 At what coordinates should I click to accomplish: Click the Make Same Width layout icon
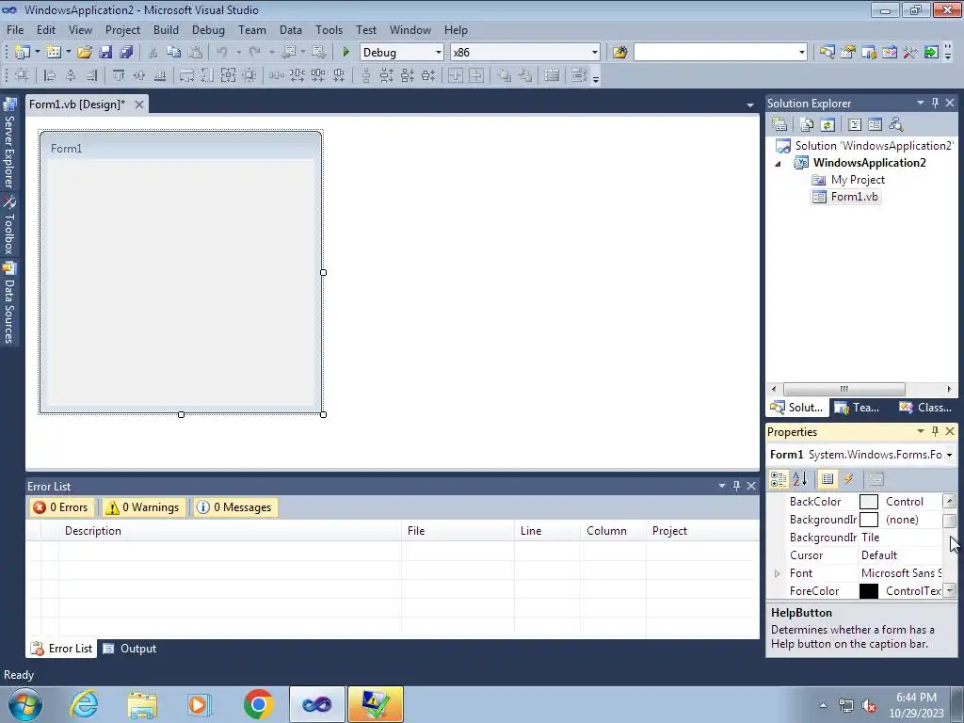point(186,75)
